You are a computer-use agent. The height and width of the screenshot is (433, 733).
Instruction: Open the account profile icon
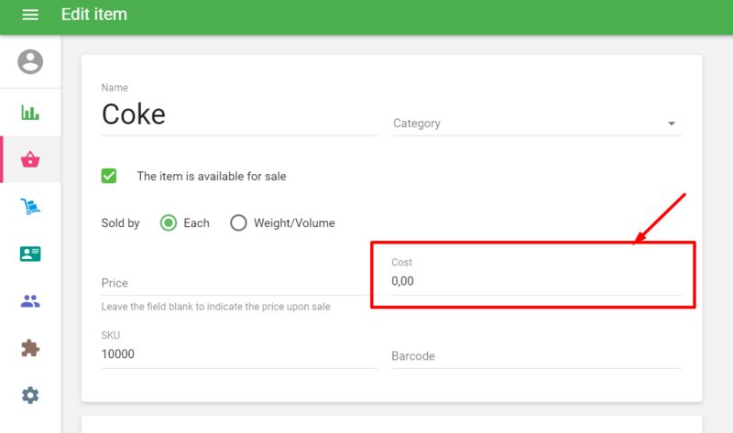30,62
